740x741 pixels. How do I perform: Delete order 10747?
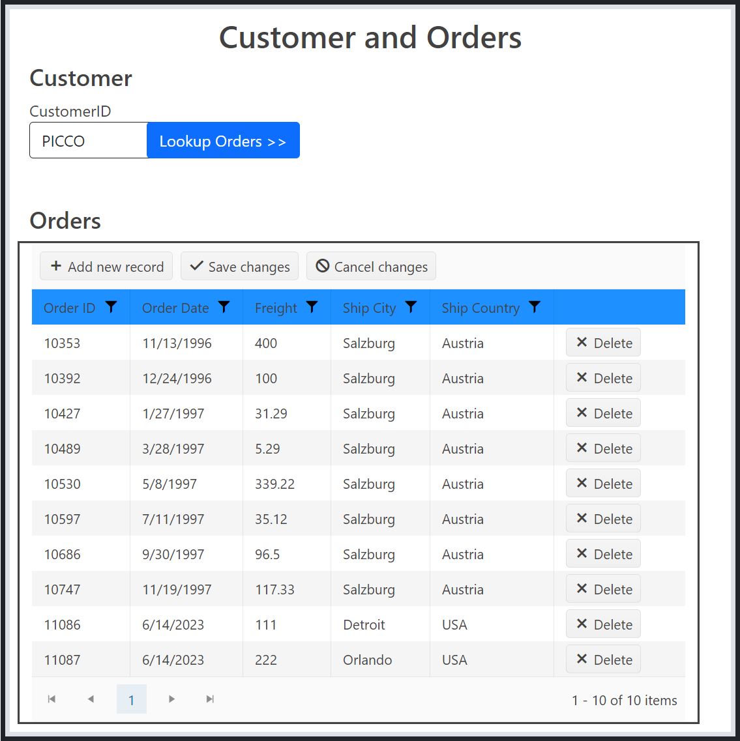603,589
